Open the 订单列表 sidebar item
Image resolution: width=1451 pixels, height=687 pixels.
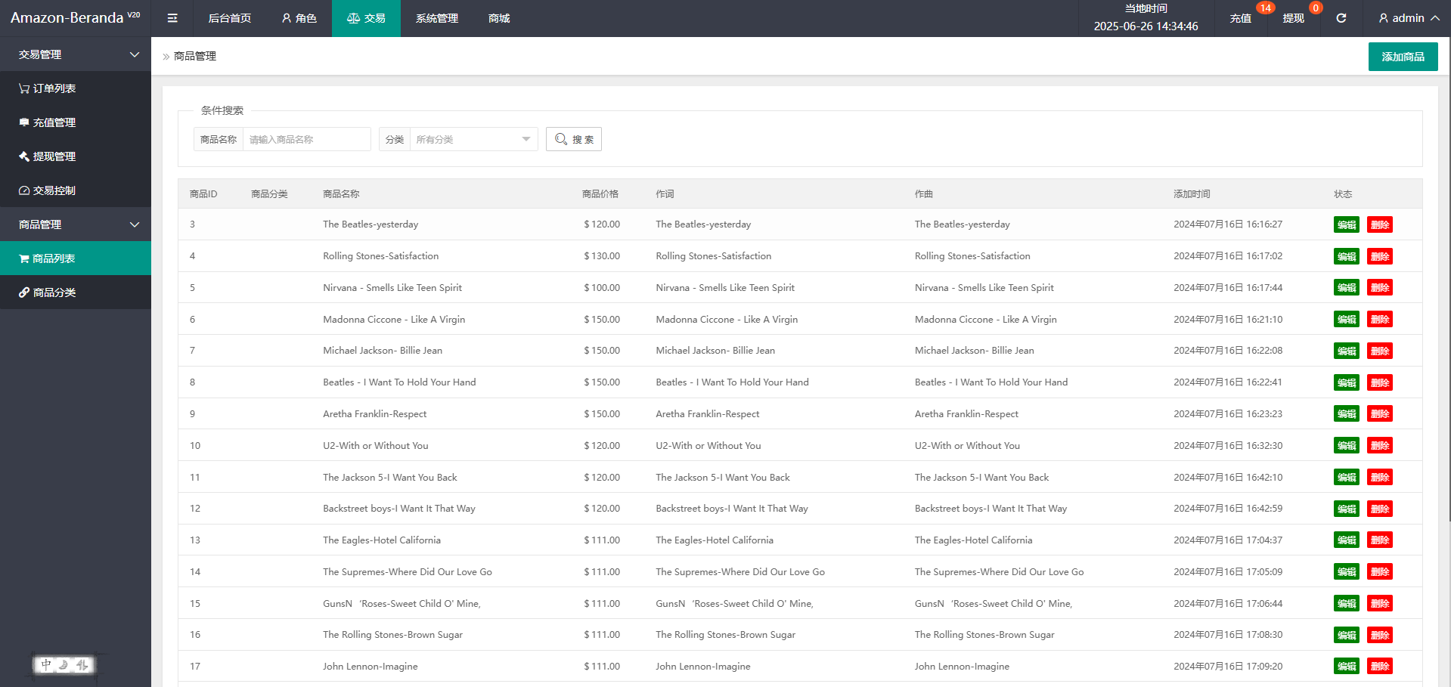pos(76,88)
